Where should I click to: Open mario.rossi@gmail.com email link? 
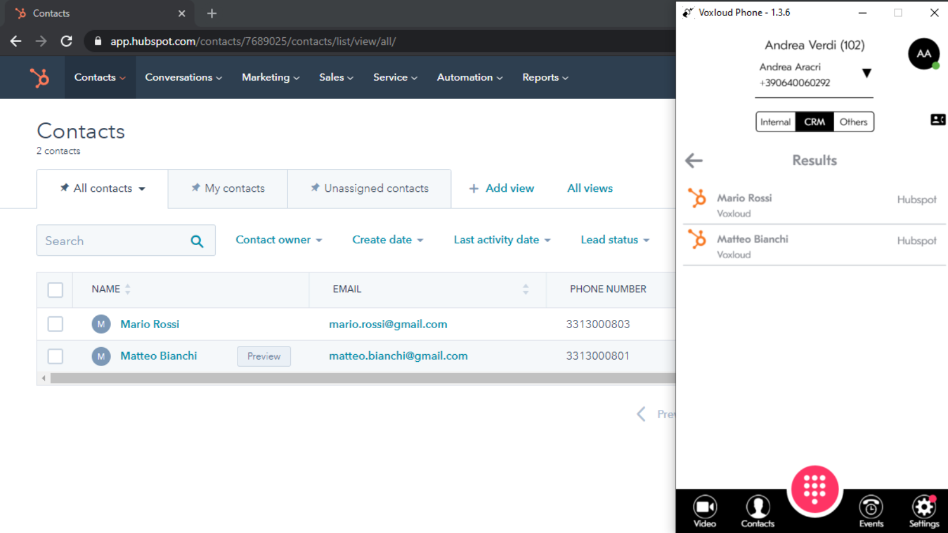point(388,324)
